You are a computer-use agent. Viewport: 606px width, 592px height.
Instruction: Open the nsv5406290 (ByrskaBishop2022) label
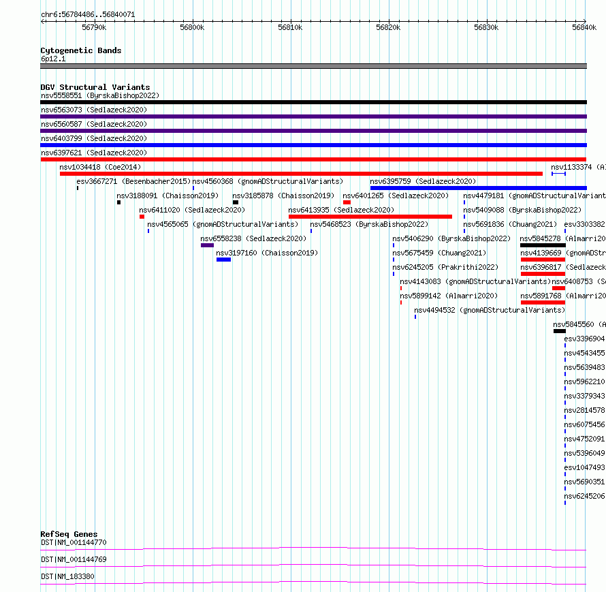(451, 238)
